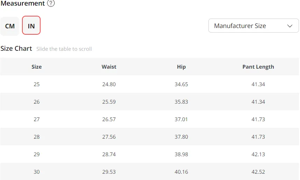Select size 30 row label
This screenshot has height=180, width=300.
(37, 172)
